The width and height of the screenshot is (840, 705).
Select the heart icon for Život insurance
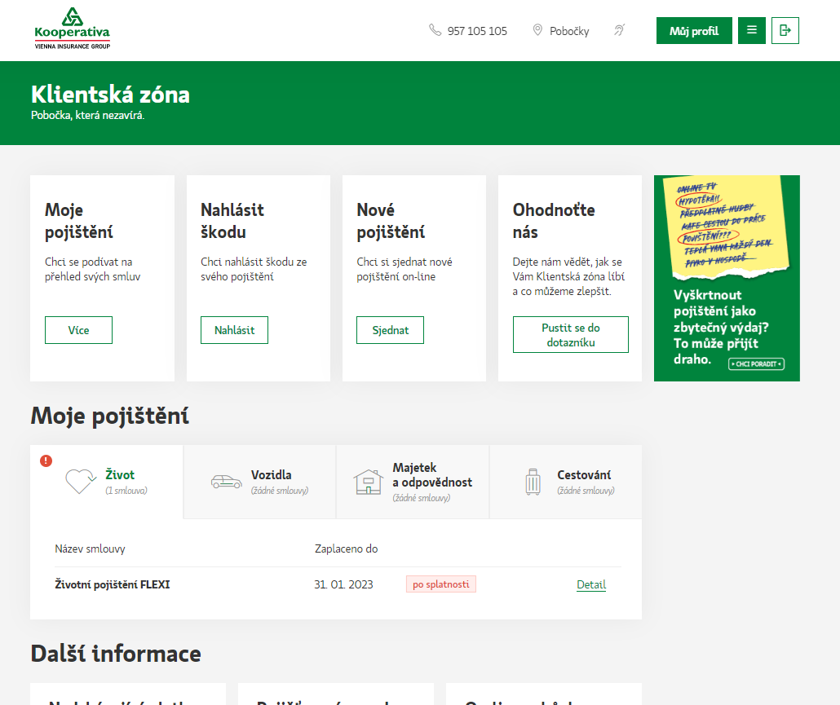[81, 481]
